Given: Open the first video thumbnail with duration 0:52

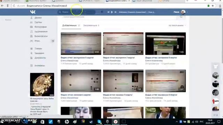Looking at the screenshot, I should tap(81, 44).
